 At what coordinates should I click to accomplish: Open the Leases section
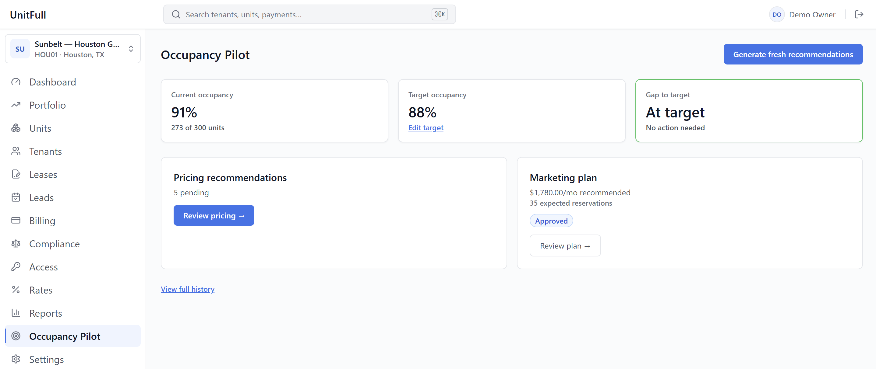pyautogui.click(x=73, y=174)
